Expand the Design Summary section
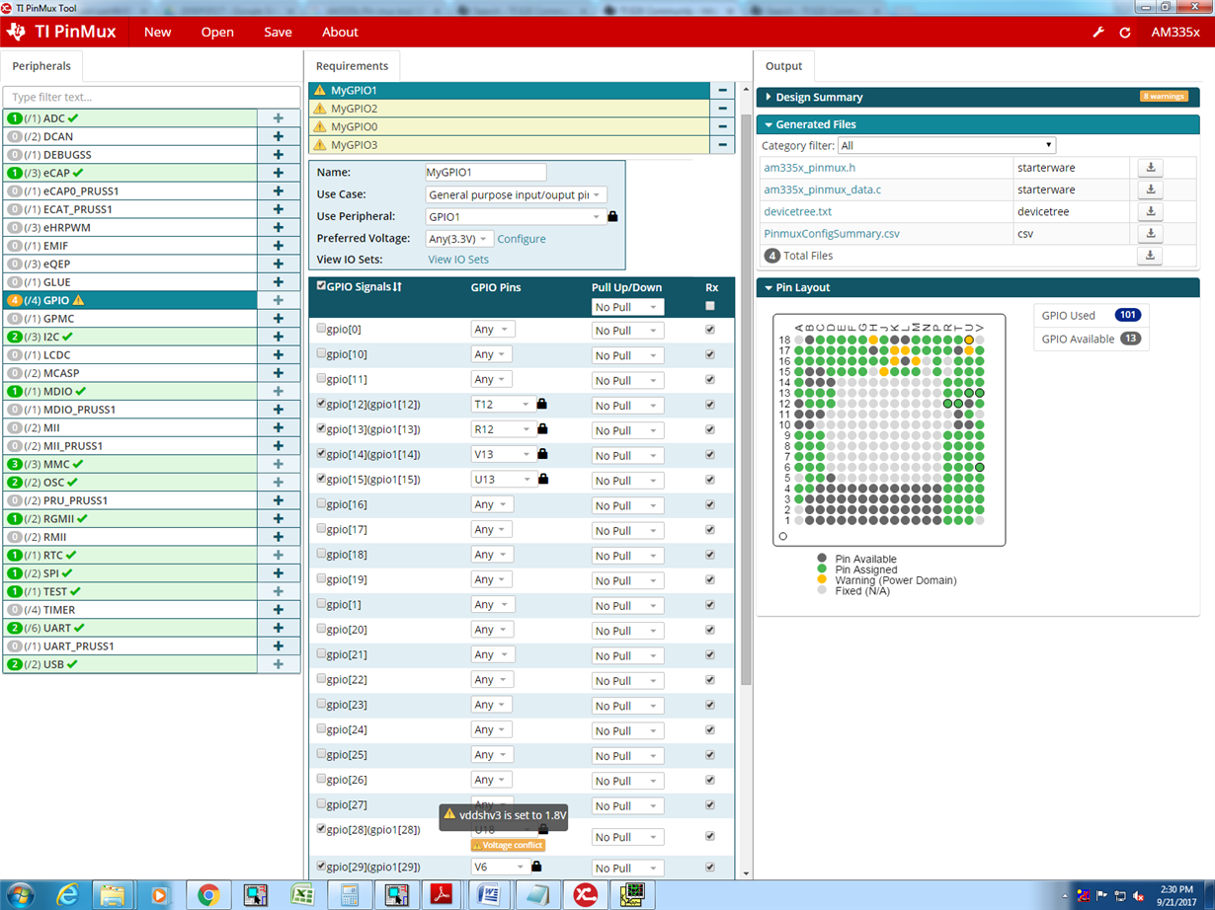Image resolution: width=1215 pixels, height=910 pixels. (769, 97)
